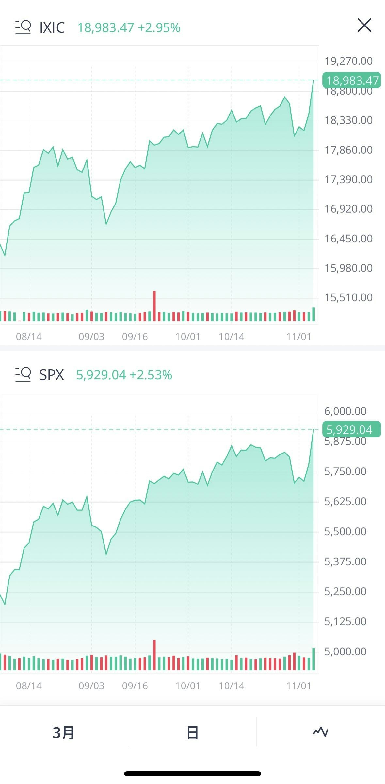Screen dimensions: 385x784
Task: Click the IXIC current price tag 18,983.47
Action: 352,80
